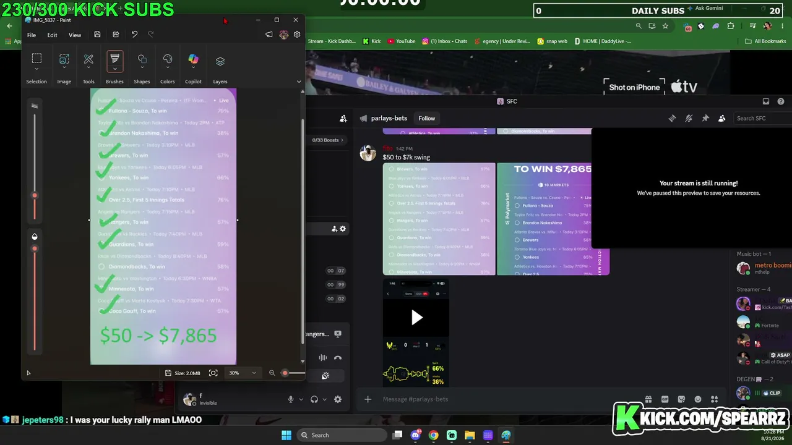Screen dimensions: 792x445
Task: Expand Paint Selection tool options
Action: (37, 69)
